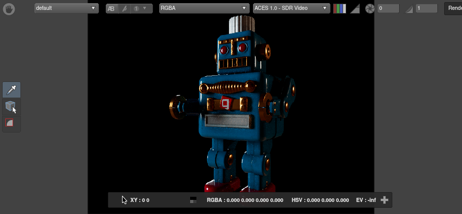Select the cube object selection tool

point(10,107)
